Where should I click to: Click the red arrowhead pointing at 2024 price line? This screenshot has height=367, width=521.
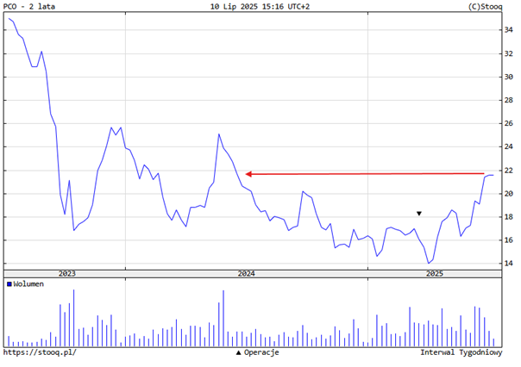pyautogui.click(x=249, y=174)
